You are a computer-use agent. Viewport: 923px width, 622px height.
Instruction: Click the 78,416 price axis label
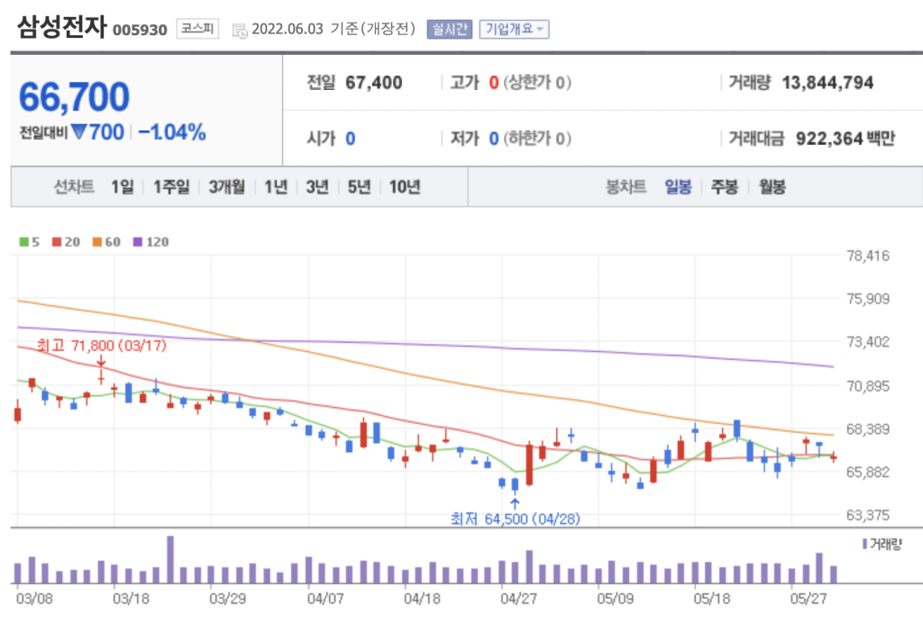868,256
